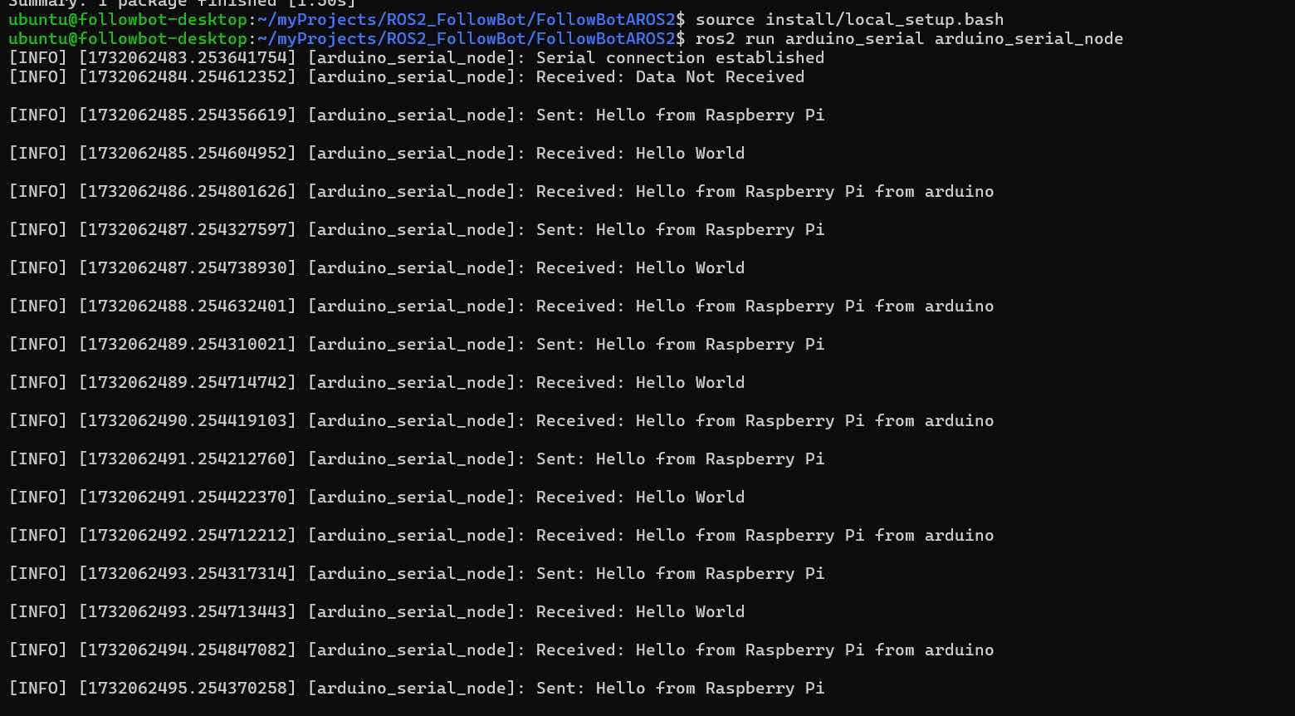Screen dimensions: 1295x716
Task: Click the "source install/local_setup.bash" command text
Action: click(x=849, y=19)
